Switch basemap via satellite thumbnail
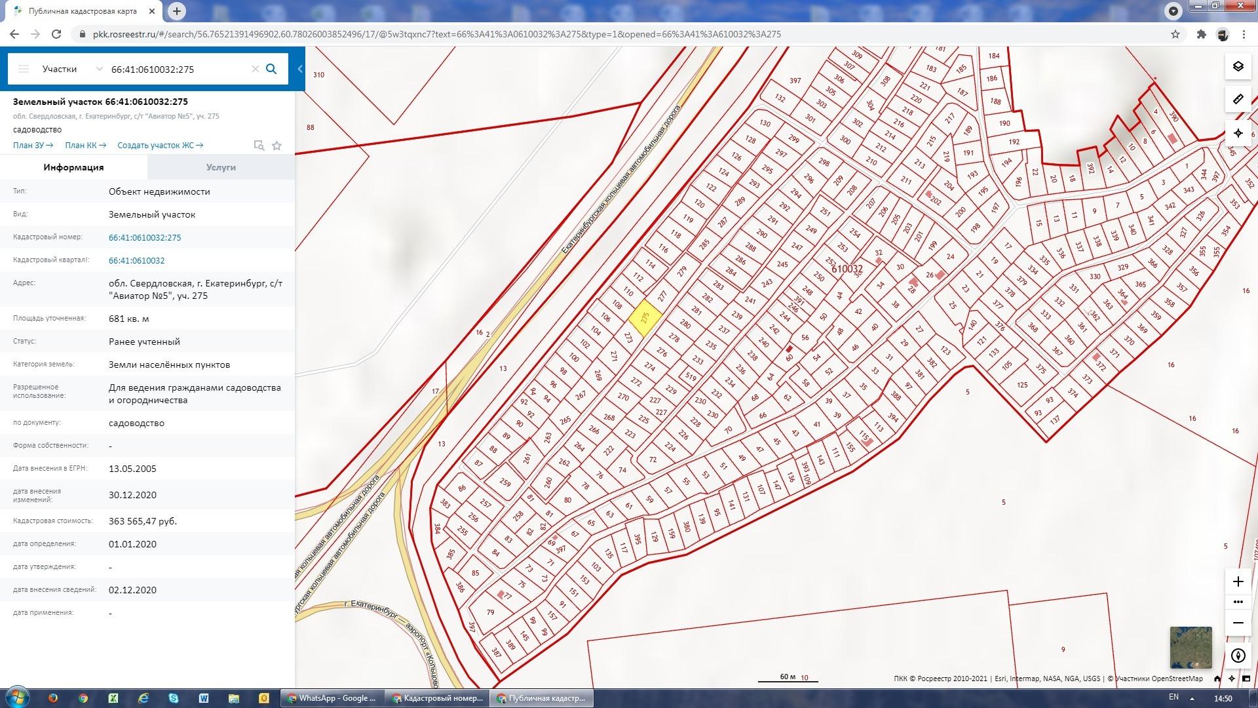1258x708 pixels. tap(1191, 647)
